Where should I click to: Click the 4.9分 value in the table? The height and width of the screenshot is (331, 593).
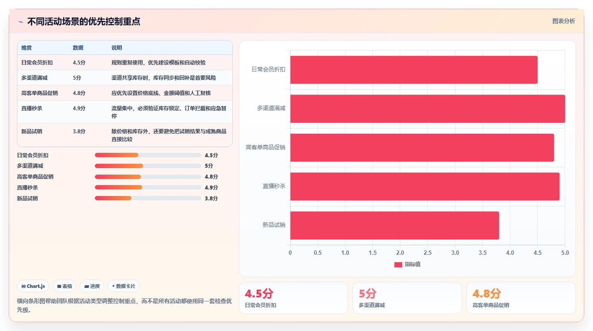[79, 108]
